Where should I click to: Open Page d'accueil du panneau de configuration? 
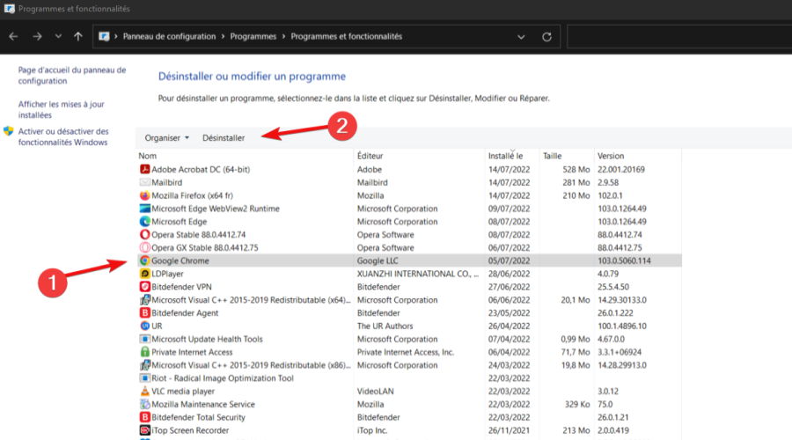(72, 76)
